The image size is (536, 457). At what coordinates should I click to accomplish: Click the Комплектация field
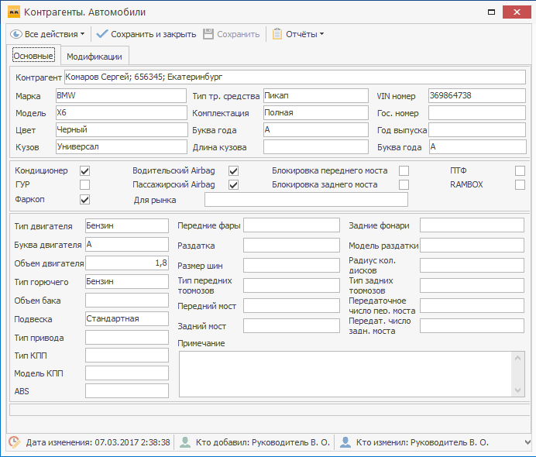pos(315,113)
